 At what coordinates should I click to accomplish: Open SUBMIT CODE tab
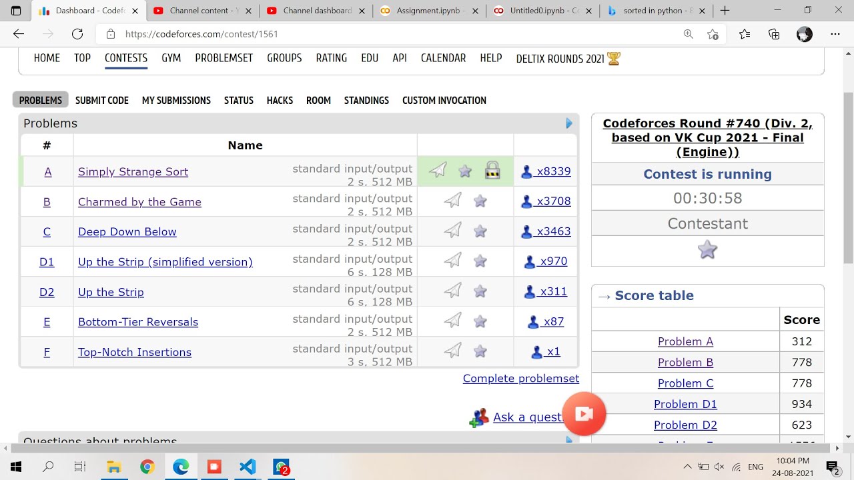pyautogui.click(x=102, y=100)
